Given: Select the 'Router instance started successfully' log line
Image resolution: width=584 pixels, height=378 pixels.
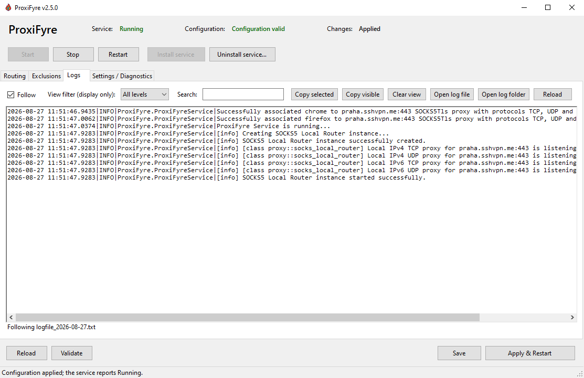Looking at the screenshot, I should click(216, 178).
